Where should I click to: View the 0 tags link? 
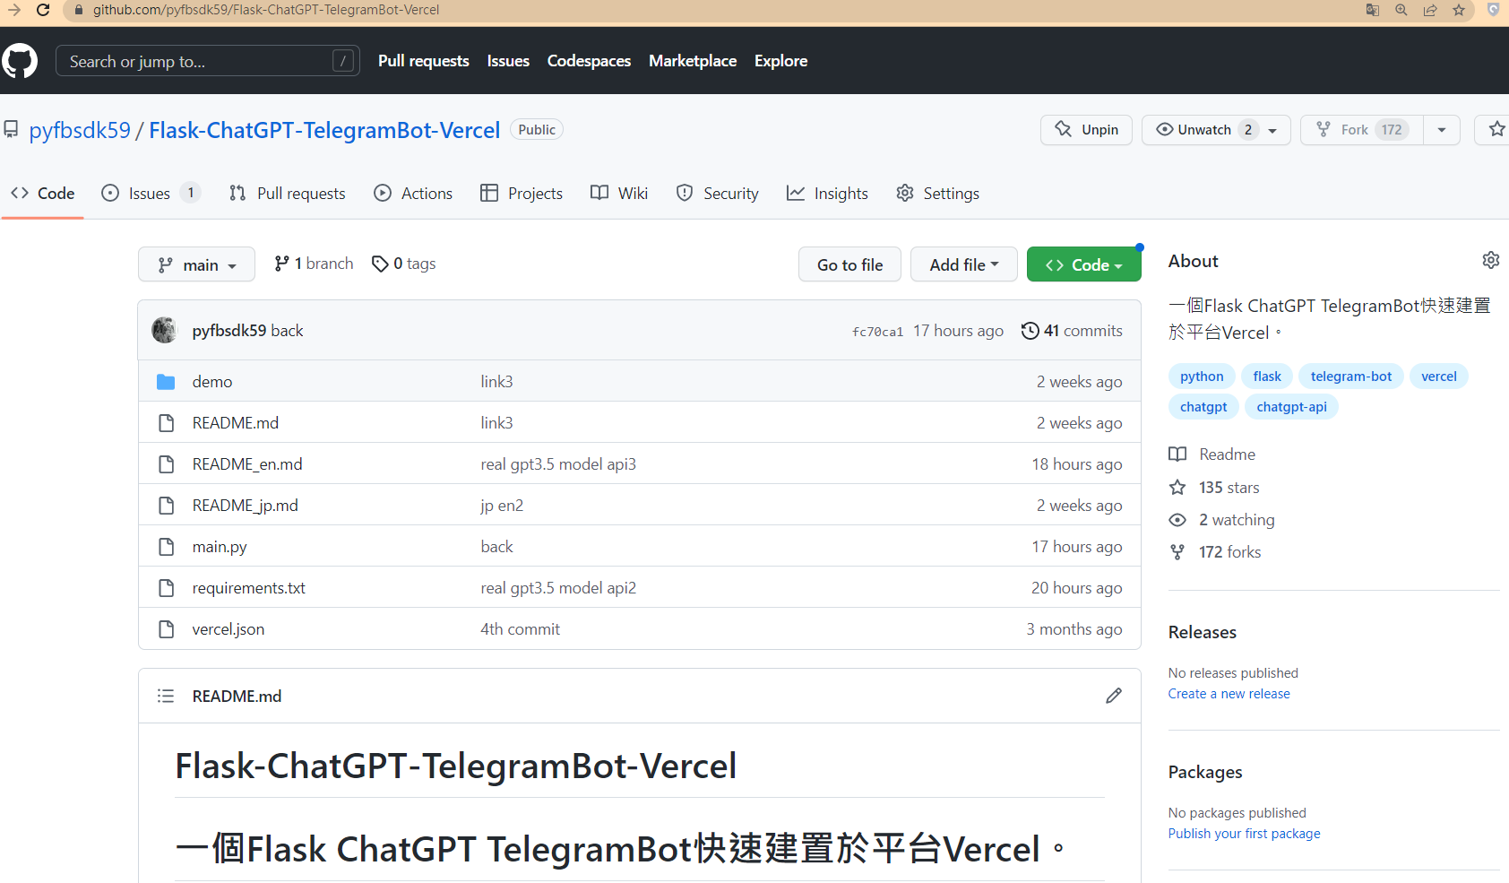404,264
